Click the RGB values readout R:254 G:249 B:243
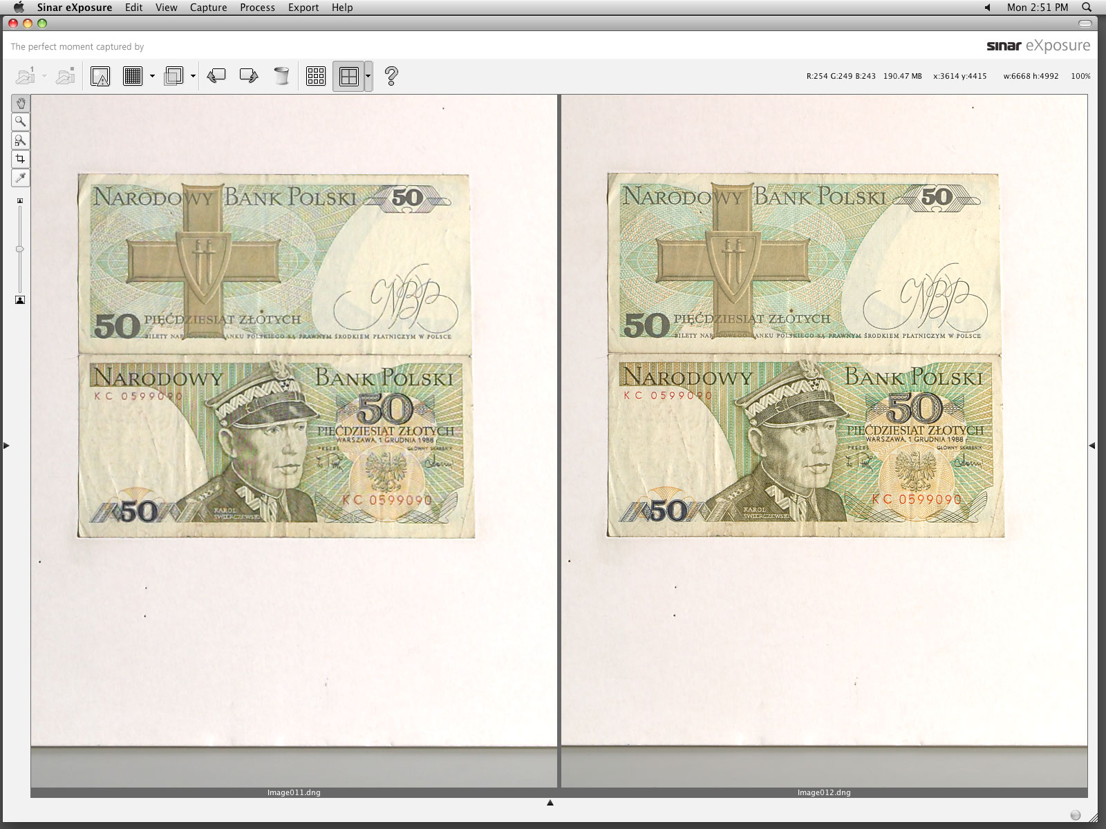This screenshot has width=1106, height=829. (x=841, y=76)
